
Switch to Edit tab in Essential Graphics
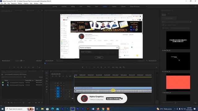point(169,14)
